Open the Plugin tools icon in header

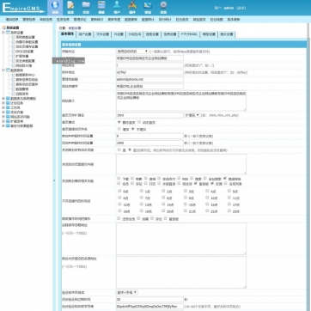click(x=132, y=5)
